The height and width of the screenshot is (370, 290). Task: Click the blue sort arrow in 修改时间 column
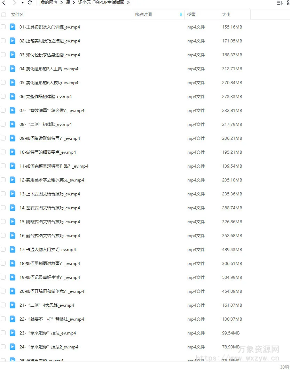click(x=181, y=14)
